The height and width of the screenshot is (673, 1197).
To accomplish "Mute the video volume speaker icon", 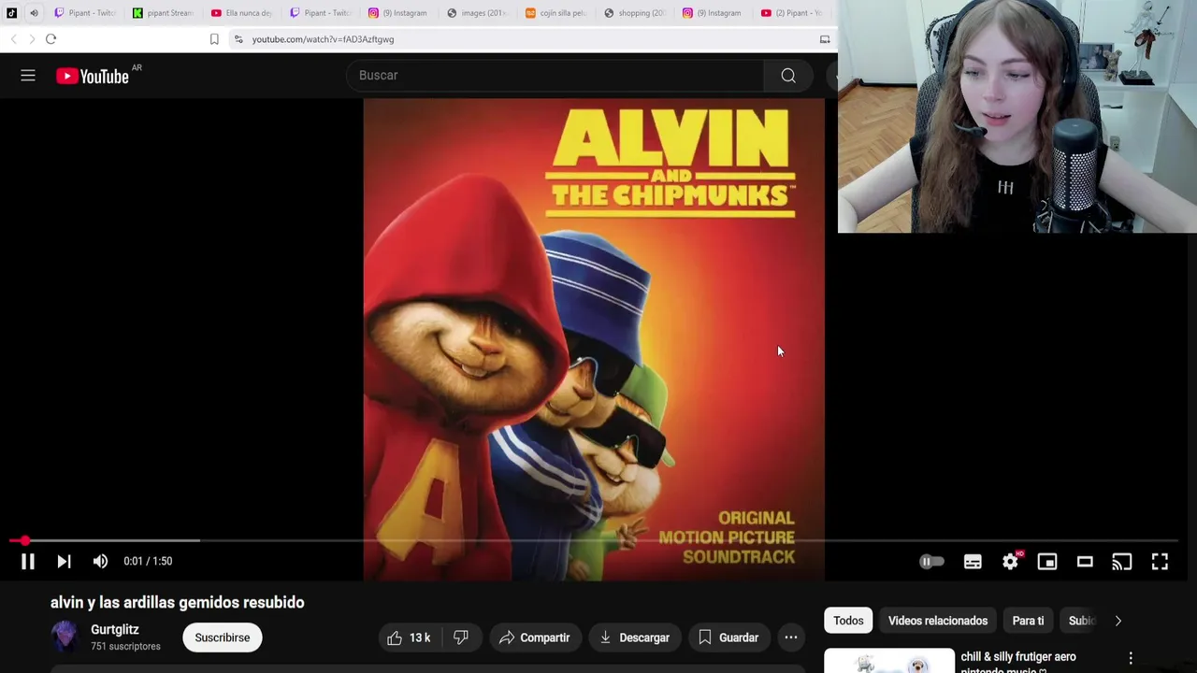I will (100, 561).
